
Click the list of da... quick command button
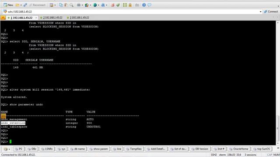click(x=178, y=149)
